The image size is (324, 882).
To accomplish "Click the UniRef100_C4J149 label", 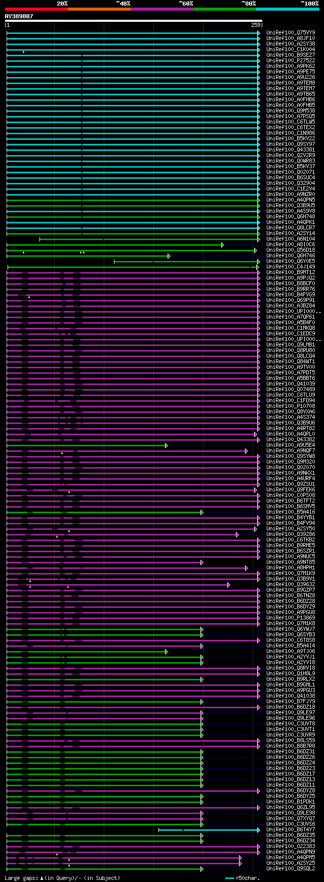I will (x=291, y=266).
